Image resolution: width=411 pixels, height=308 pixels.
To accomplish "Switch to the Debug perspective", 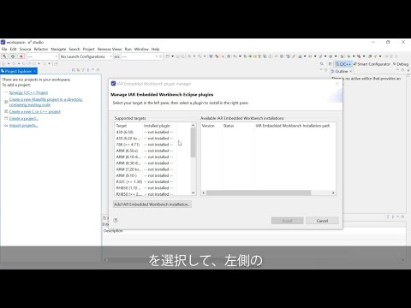I will tap(401, 64).
